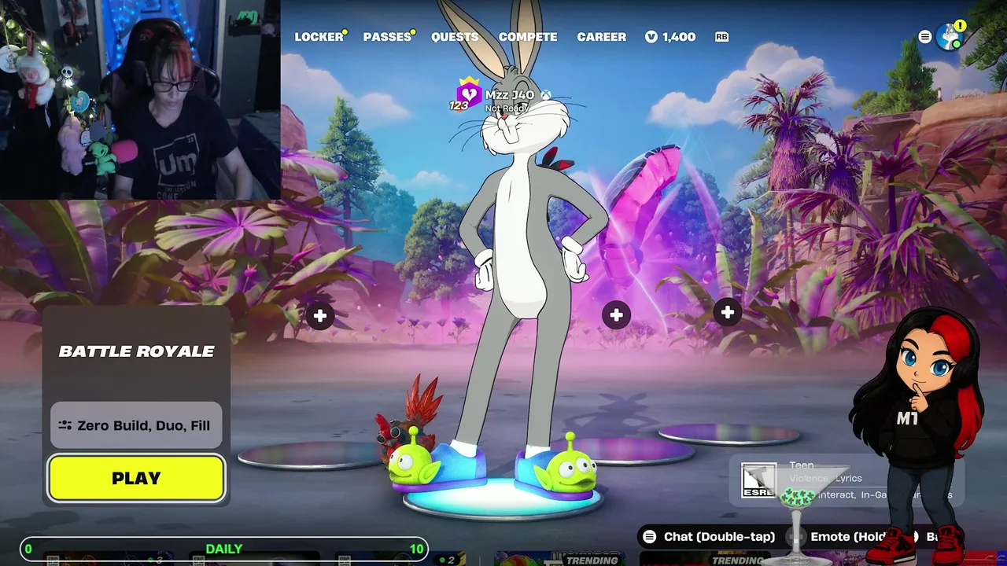Open the Bugs Bunny profile avatar
This screenshot has height=566, width=1007.
(950, 37)
